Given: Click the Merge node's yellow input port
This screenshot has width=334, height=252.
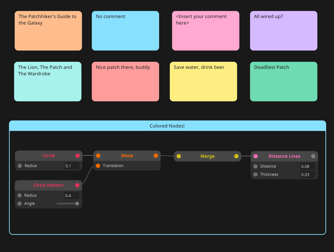Looking at the screenshot, I should (179, 156).
